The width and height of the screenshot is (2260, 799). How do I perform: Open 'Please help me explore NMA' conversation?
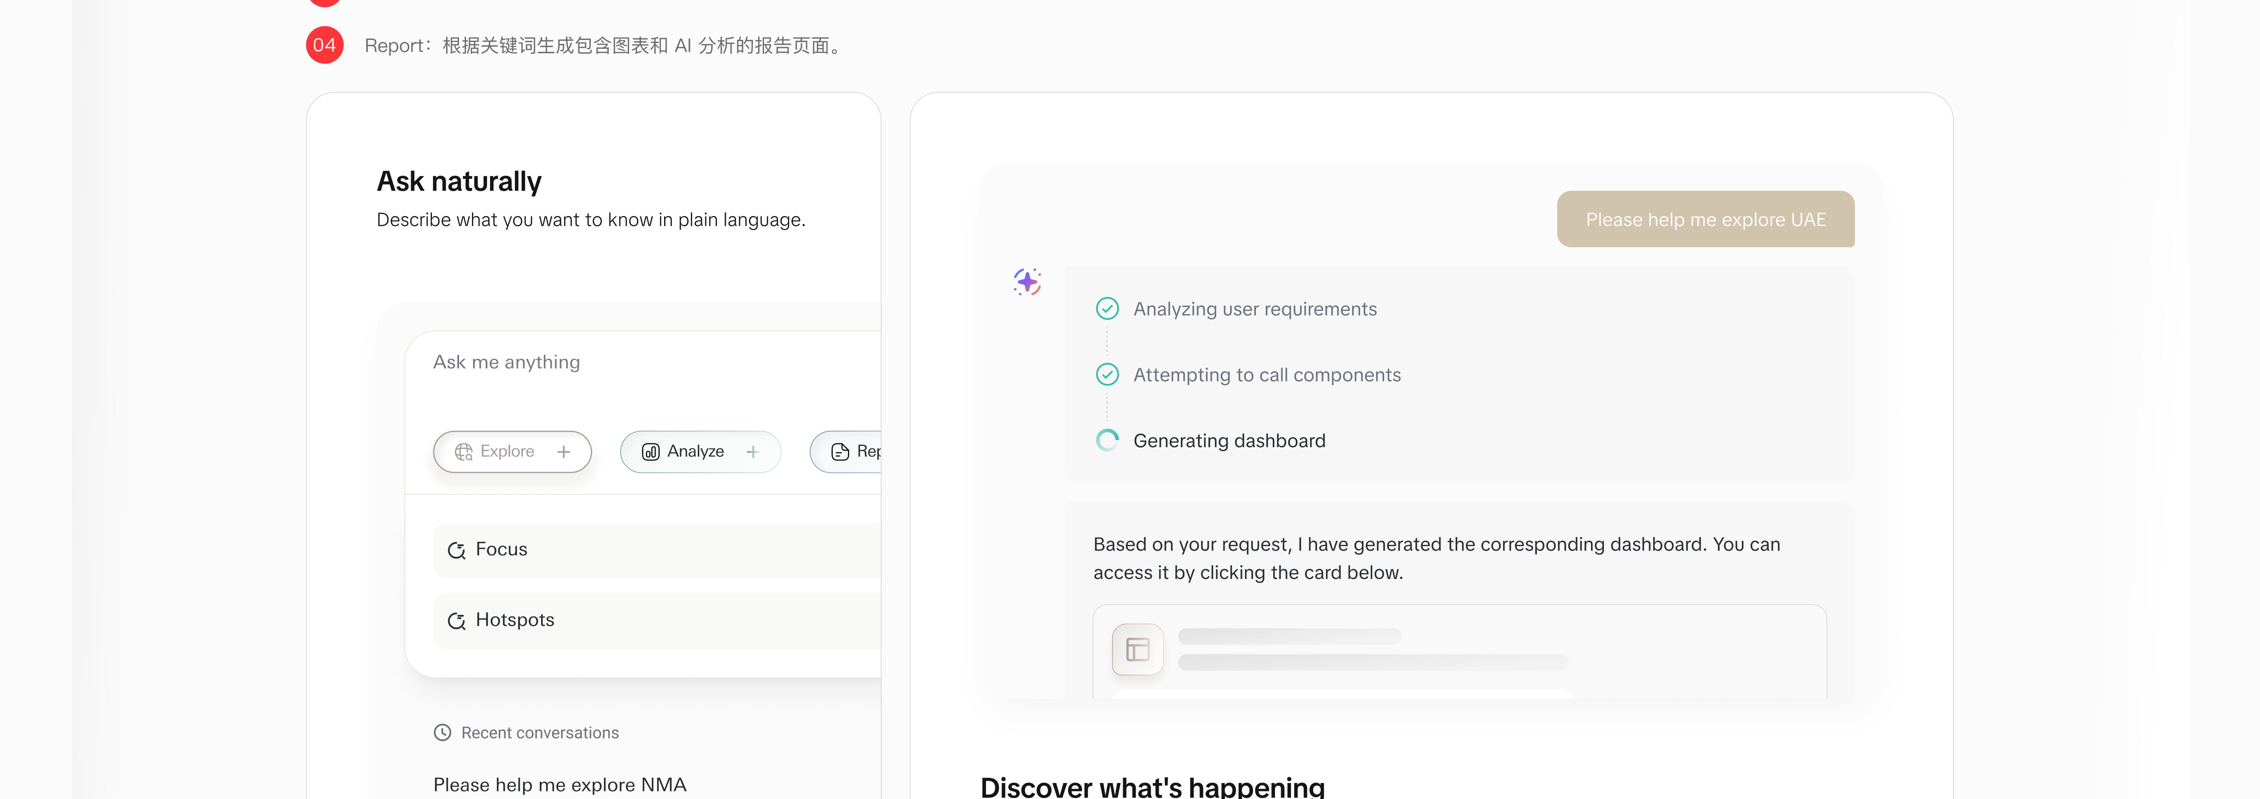560,785
